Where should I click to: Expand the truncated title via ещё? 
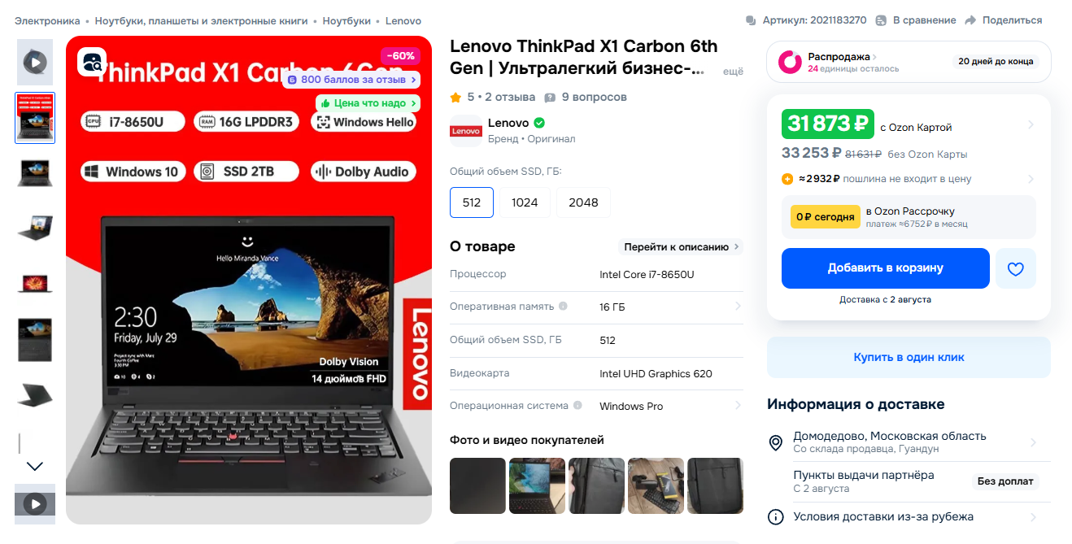coord(733,72)
